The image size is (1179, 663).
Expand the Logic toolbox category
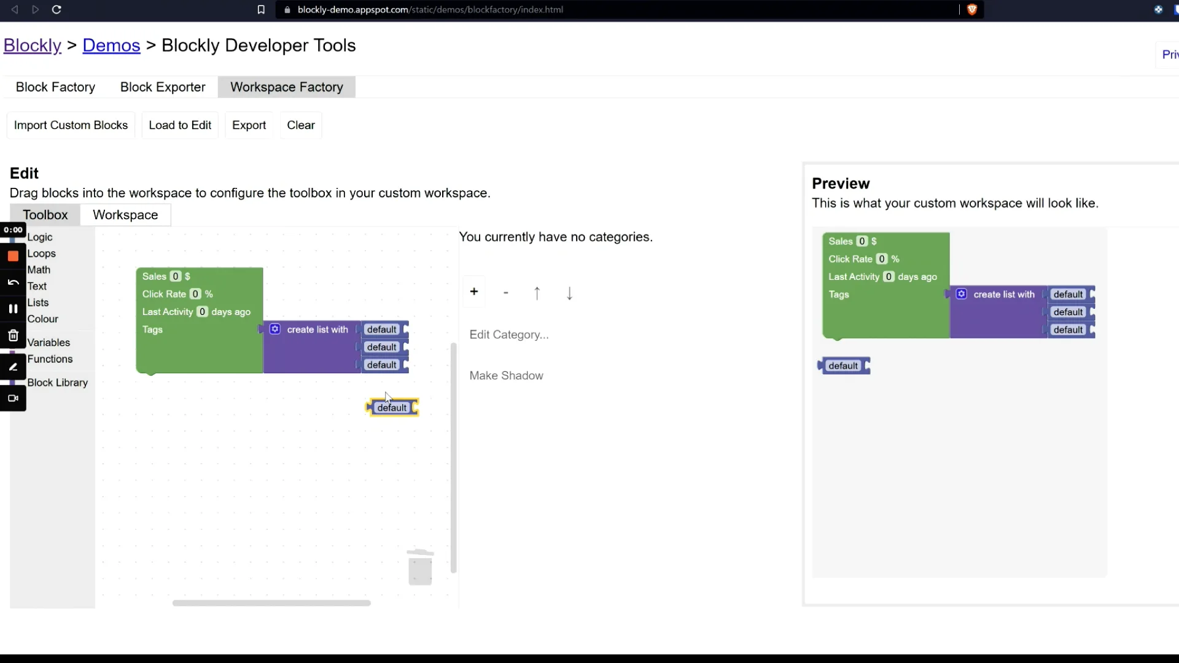(40, 237)
